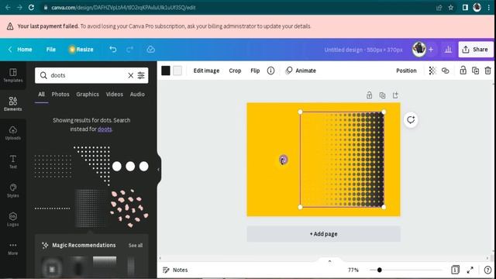Image resolution: width=496 pixels, height=279 pixels.
Task: Select the dotted horizontal line graphic
Action: [53, 208]
